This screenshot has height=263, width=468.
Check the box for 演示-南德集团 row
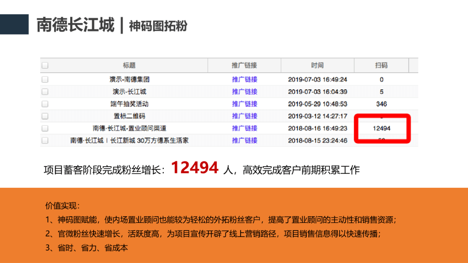pos(45,80)
